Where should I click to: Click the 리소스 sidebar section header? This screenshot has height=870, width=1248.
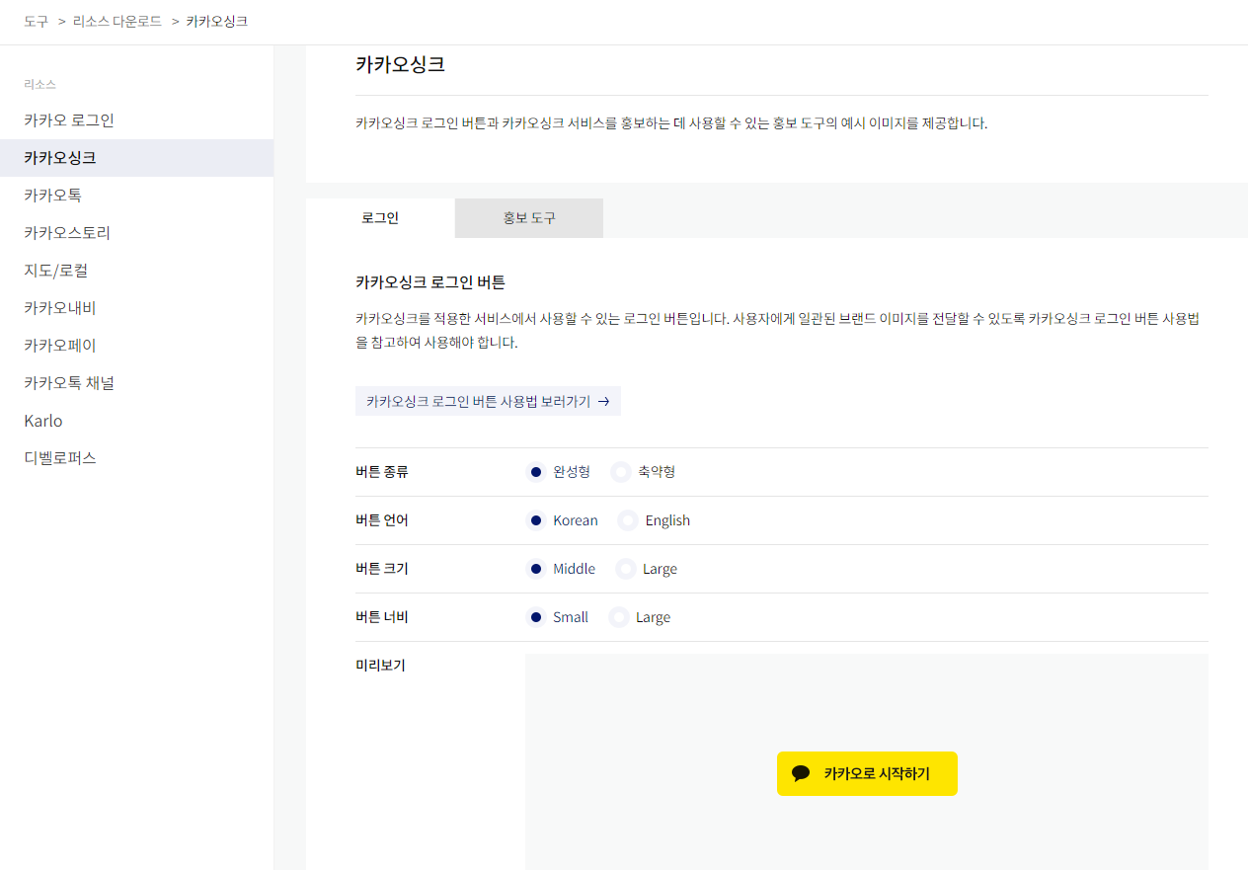[39, 84]
